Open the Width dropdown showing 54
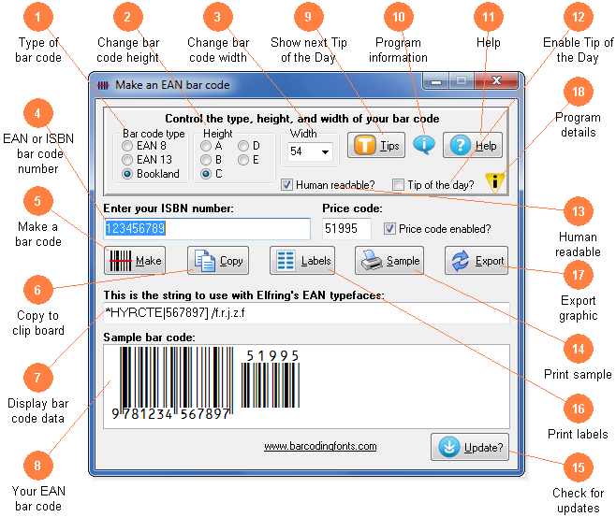616x517 pixels. (310, 151)
